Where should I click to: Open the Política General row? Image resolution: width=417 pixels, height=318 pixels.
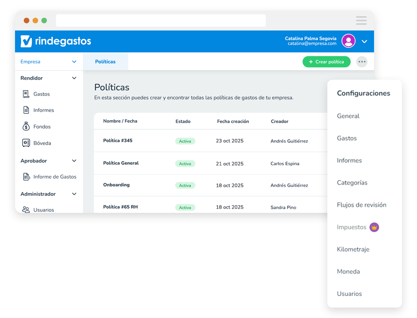click(121, 163)
